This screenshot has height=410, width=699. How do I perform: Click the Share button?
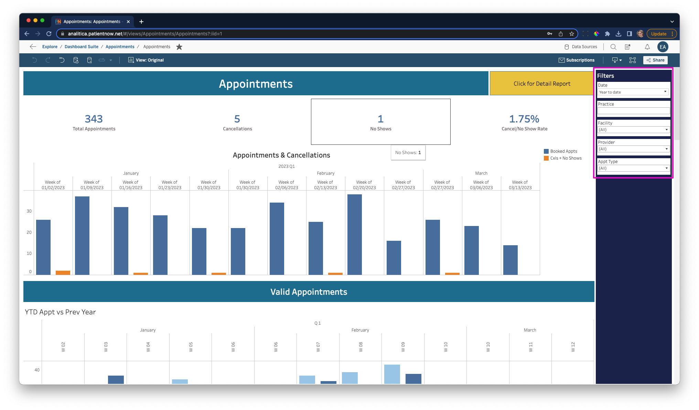[x=655, y=60]
